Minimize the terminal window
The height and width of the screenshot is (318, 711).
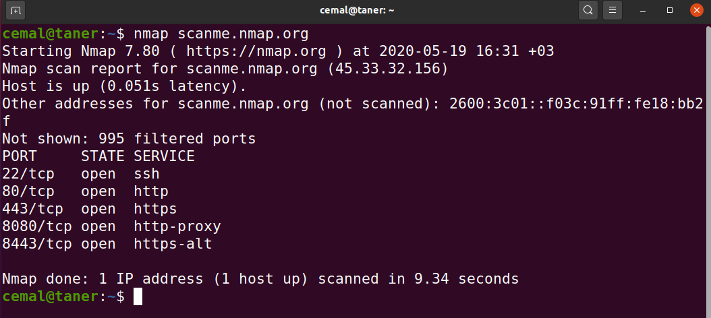pyautogui.click(x=644, y=10)
